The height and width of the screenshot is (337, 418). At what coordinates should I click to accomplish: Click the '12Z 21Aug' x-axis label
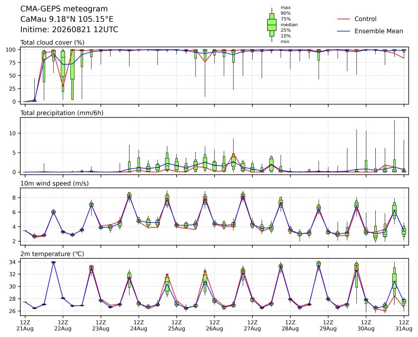click(25, 326)
